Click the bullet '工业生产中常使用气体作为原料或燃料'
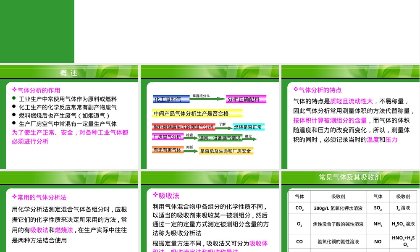The width and height of the screenshot is (420, 252). [x=68, y=99]
